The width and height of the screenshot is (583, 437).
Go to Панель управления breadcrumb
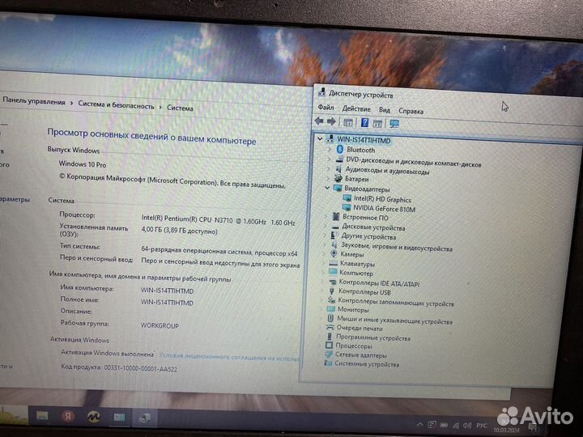(34, 100)
